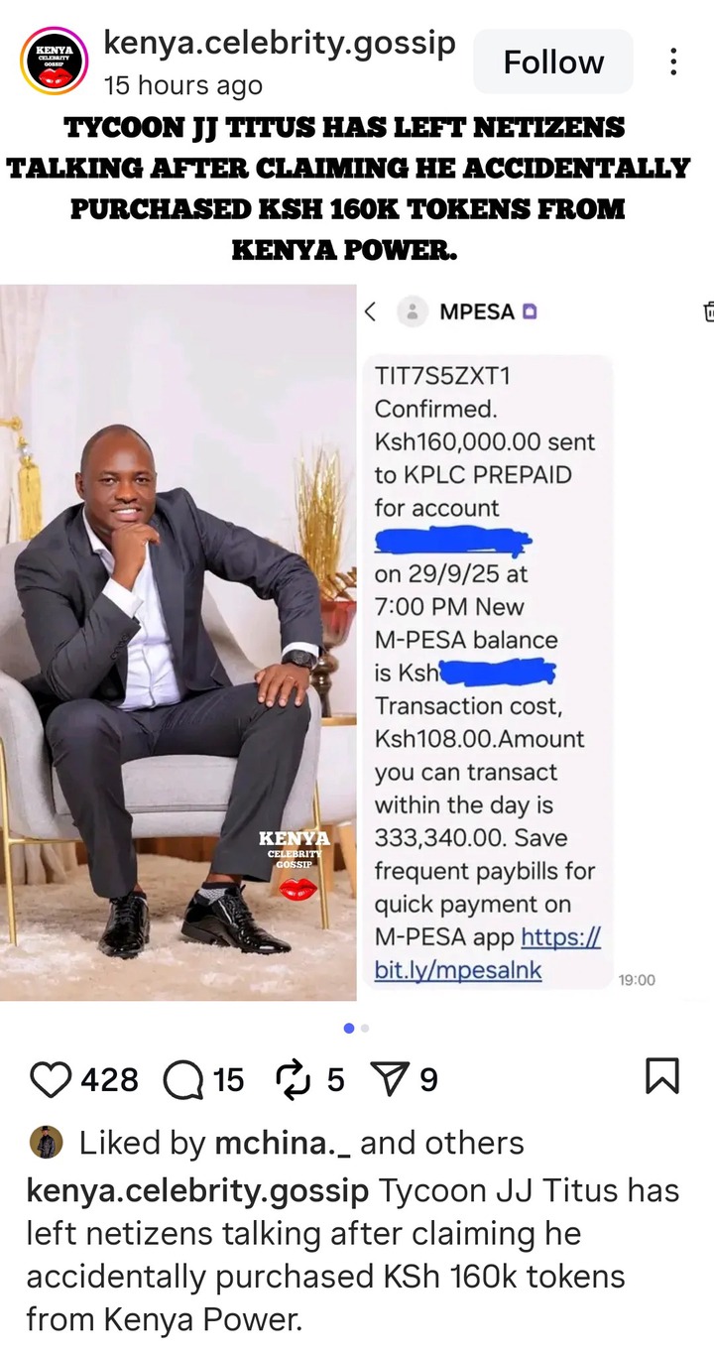Tap the trash icon in the MPESA header

[x=708, y=311]
